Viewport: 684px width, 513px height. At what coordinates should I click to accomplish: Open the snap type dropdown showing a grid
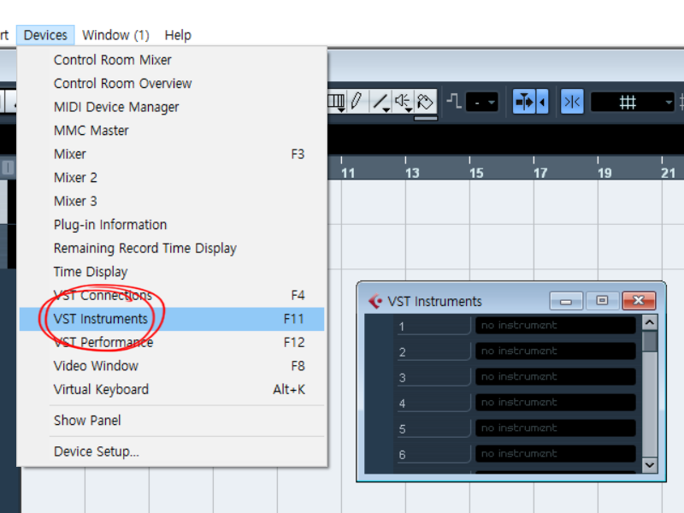[x=632, y=102]
